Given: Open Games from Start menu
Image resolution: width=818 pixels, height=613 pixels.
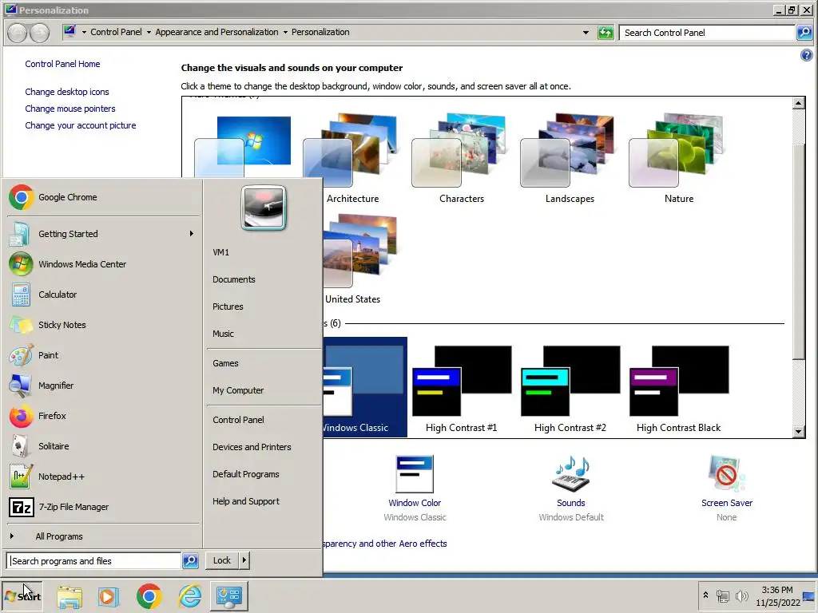Looking at the screenshot, I should pos(264,363).
